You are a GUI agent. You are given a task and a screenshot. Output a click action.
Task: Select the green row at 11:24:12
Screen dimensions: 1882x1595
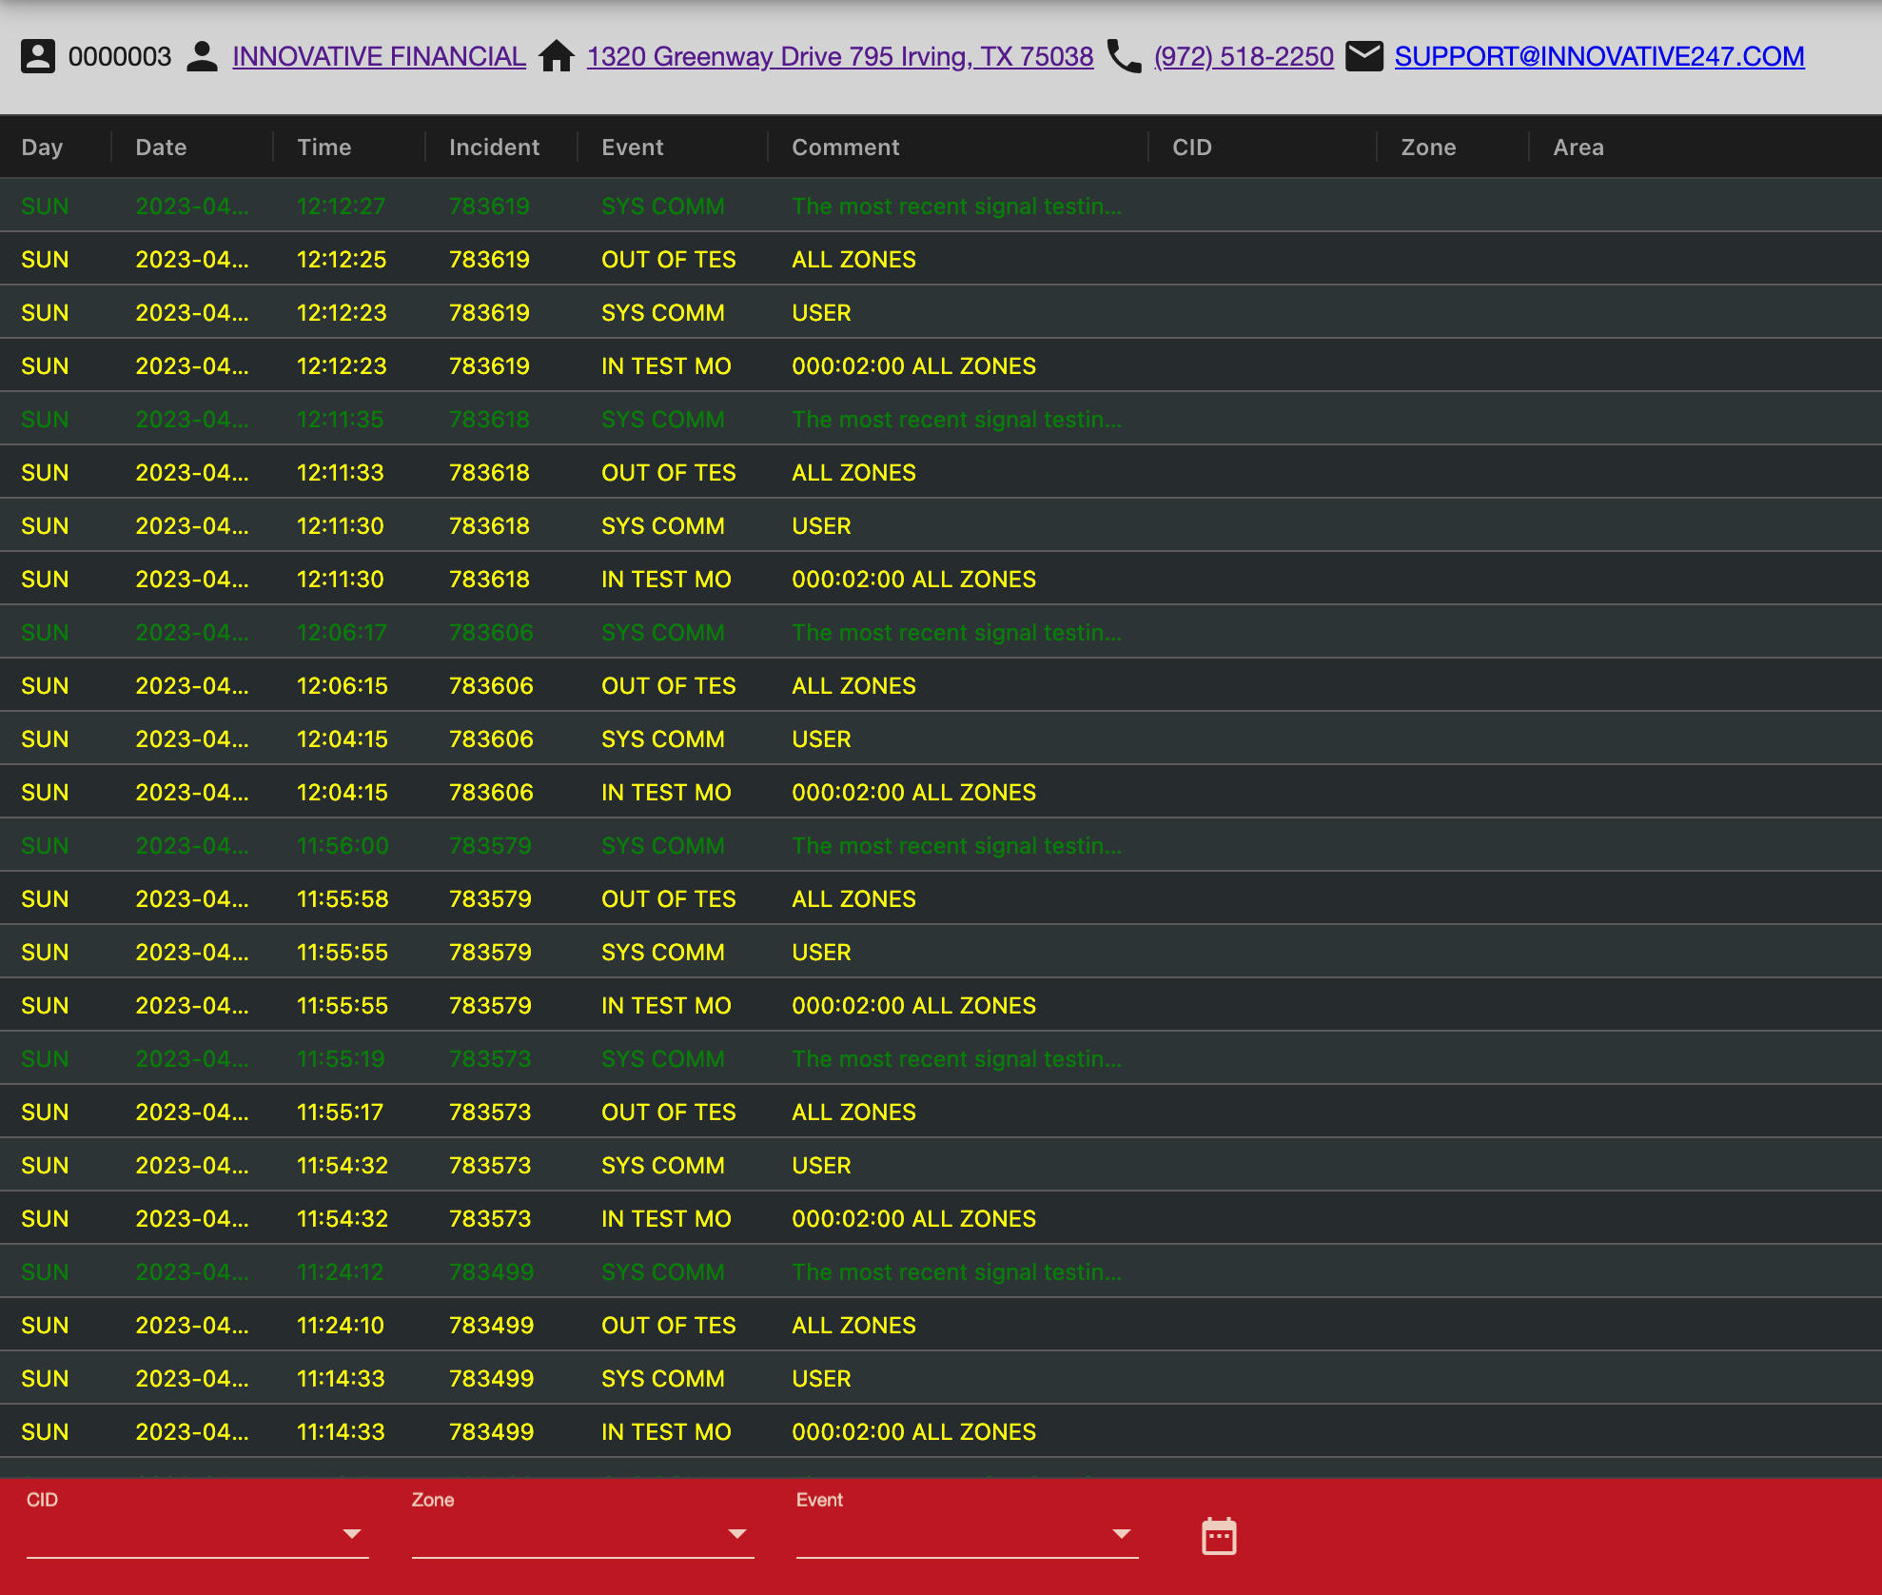click(941, 1271)
